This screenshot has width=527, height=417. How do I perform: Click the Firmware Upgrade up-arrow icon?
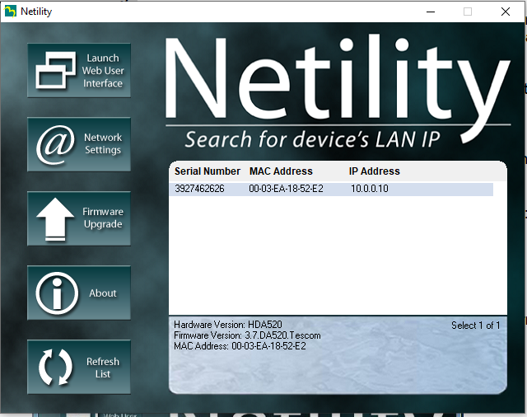tap(55, 219)
